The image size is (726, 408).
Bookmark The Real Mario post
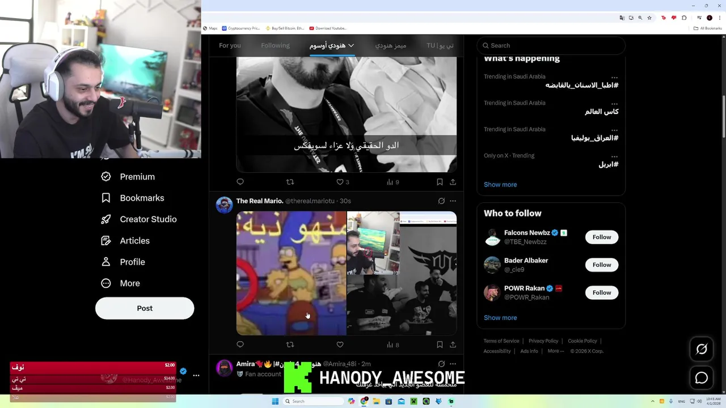tap(440, 345)
